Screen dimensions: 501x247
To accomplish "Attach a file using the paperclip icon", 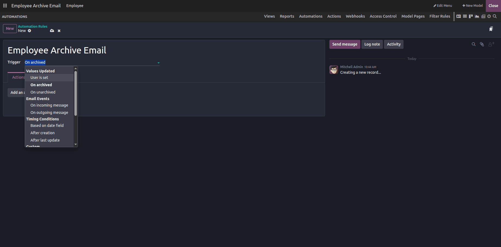I will pyautogui.click(x=482, y=44).
